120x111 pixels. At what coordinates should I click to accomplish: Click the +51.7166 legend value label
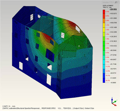pos(113,64)
